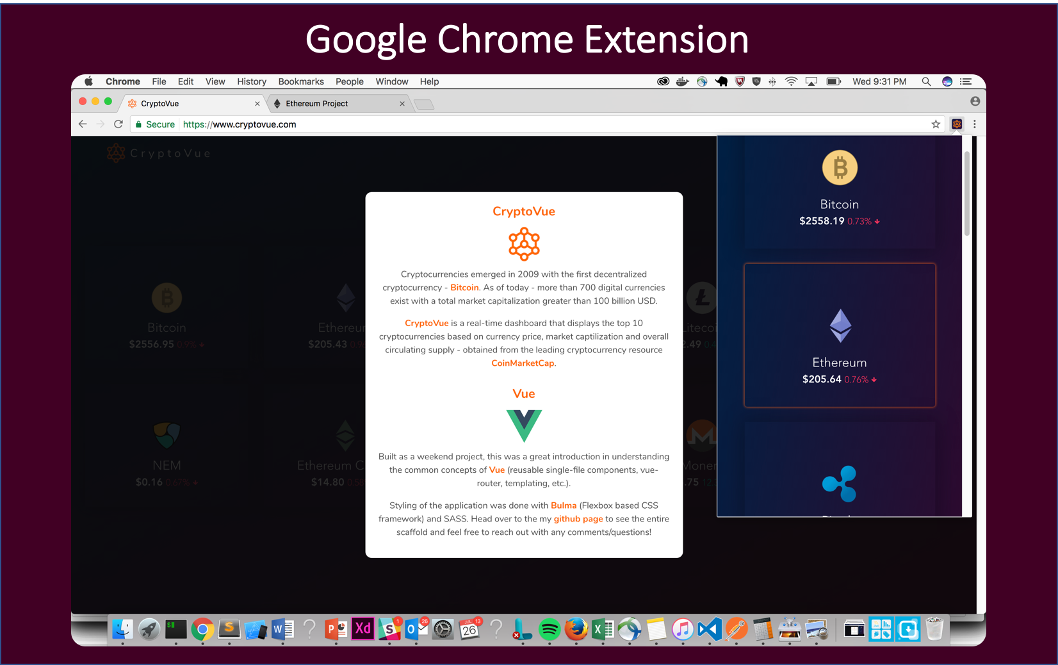The image size is (1058, 665).
Task: Bookmark the page with the star icon
Action: point(936,124)
